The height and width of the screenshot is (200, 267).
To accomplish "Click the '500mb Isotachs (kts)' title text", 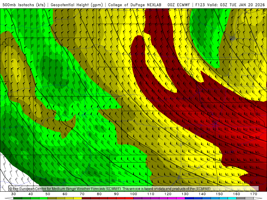I will click(24, 5).
